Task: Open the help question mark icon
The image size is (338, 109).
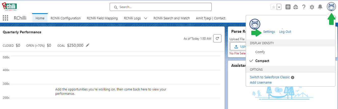Action: (x=304, y=7)
